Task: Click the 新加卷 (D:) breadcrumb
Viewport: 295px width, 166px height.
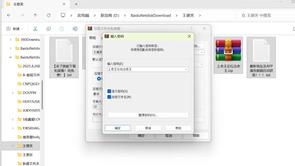Action: pyautogui.click(x=110, y=15)
